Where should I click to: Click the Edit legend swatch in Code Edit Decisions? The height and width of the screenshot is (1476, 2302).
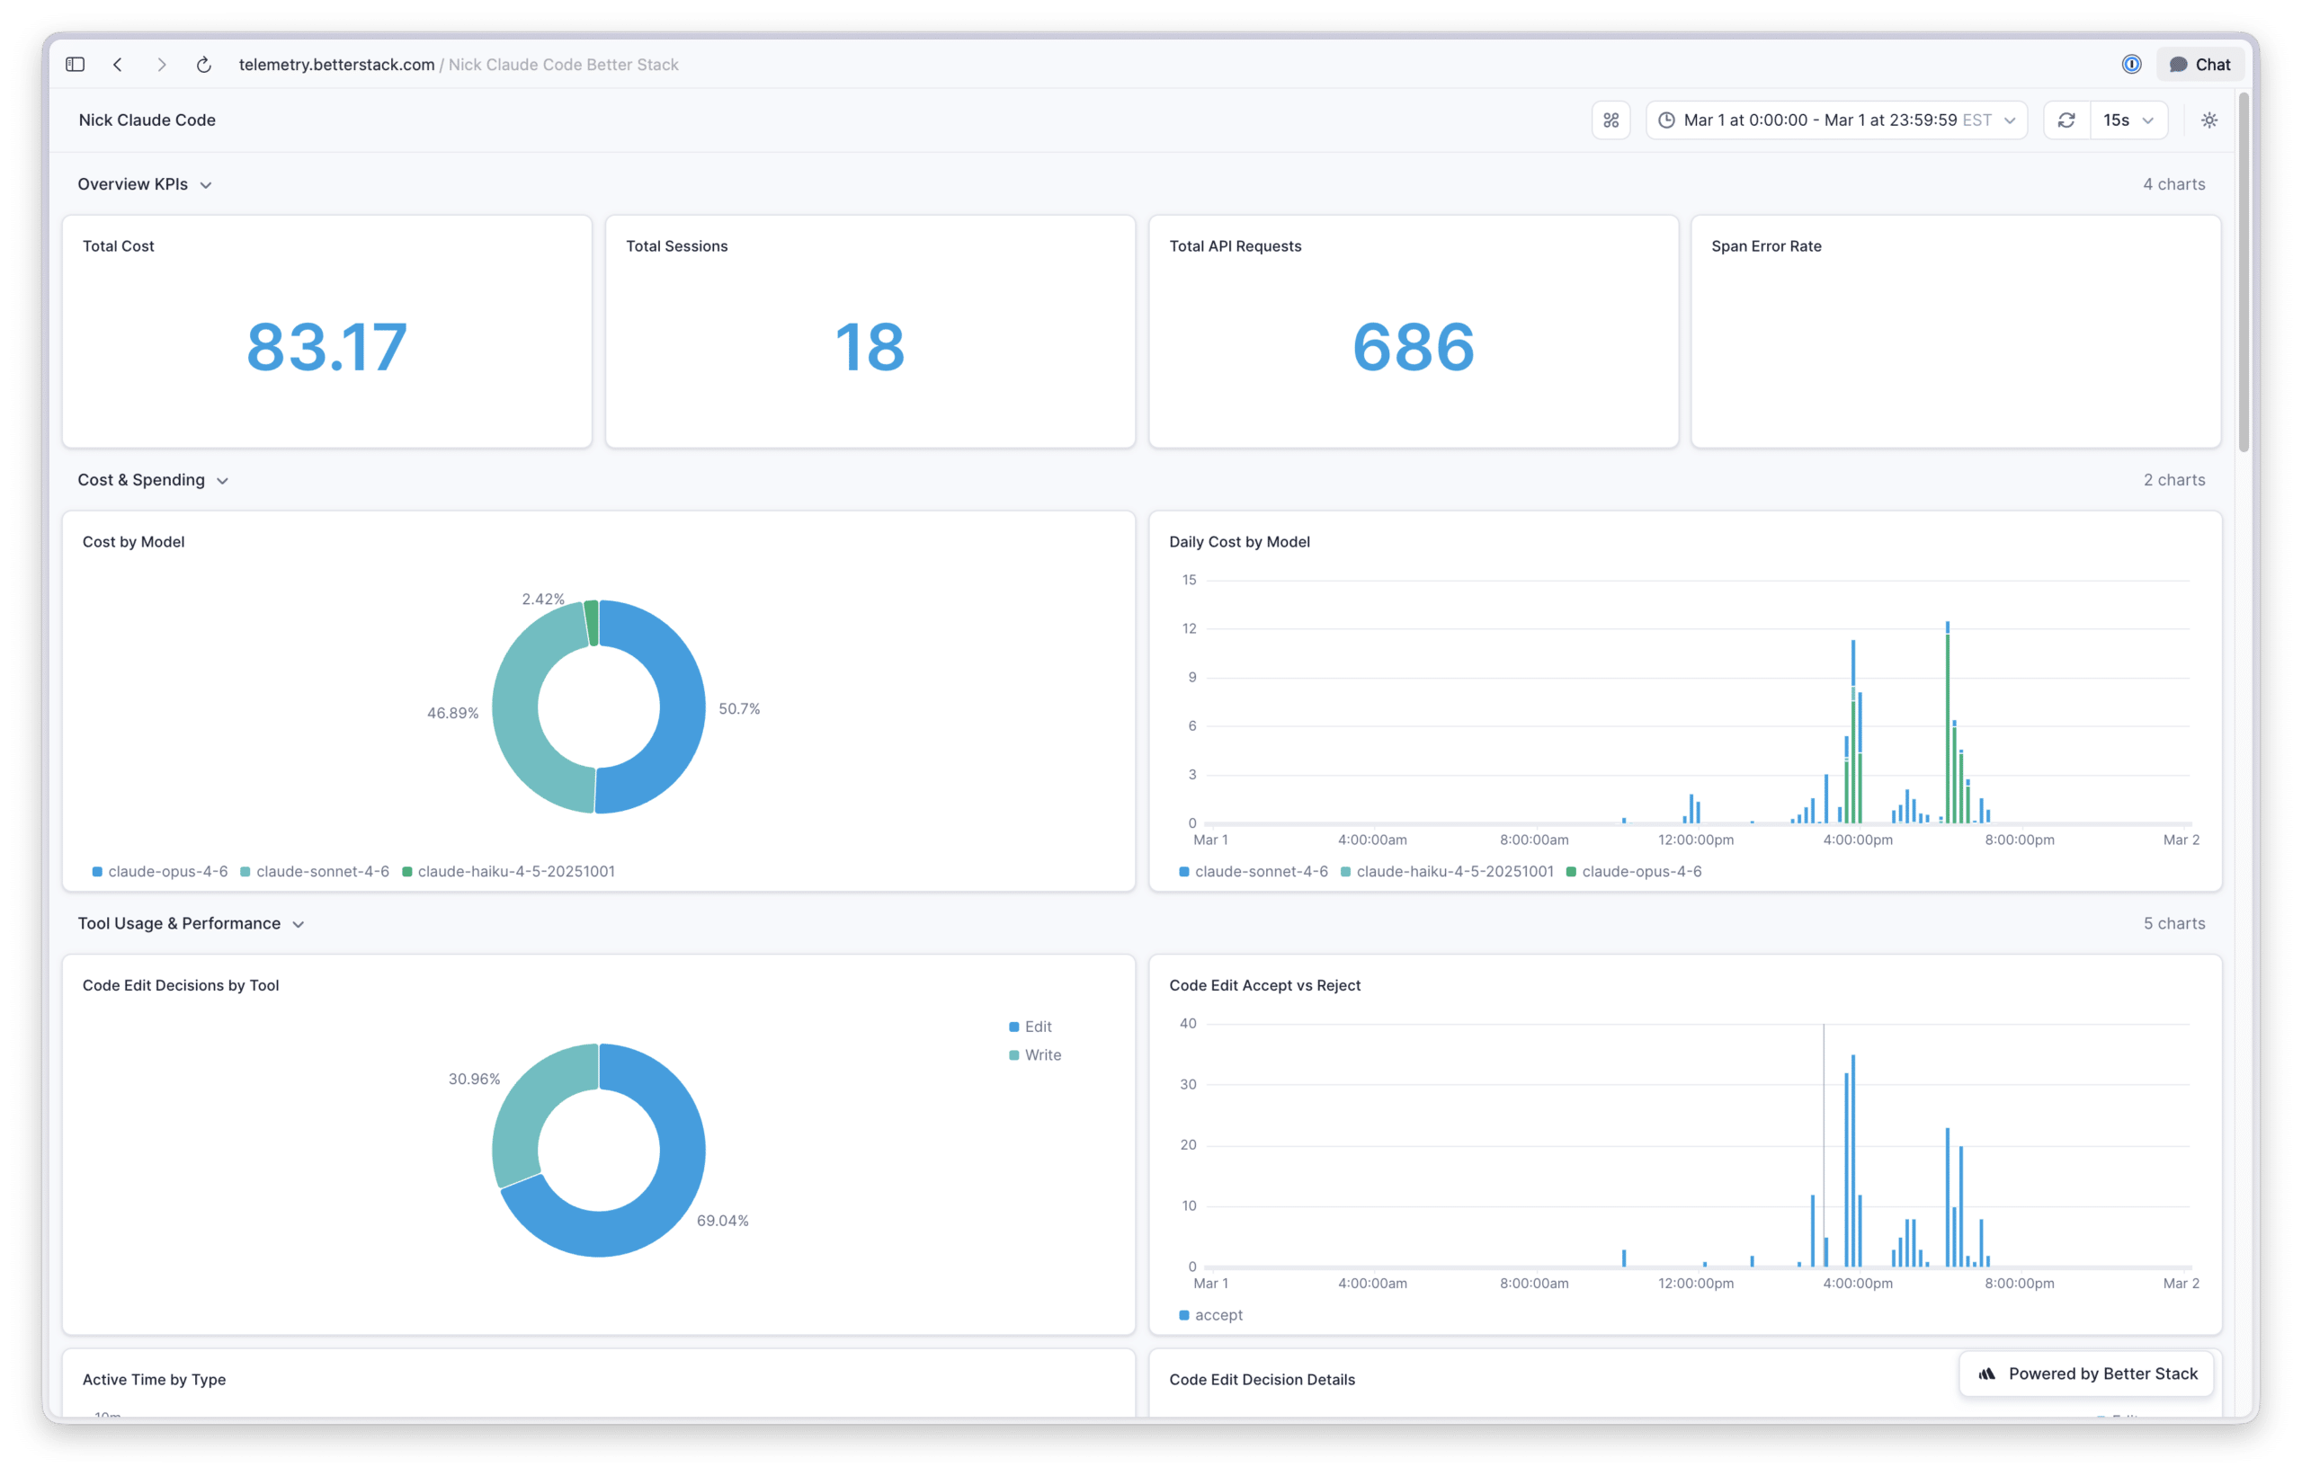1013,1026
